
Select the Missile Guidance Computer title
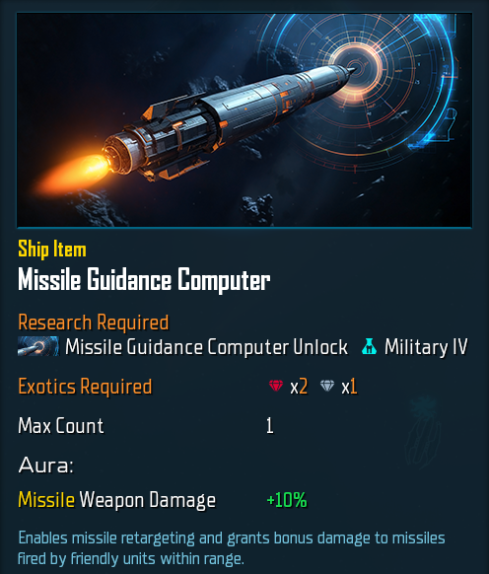[144, 280]
